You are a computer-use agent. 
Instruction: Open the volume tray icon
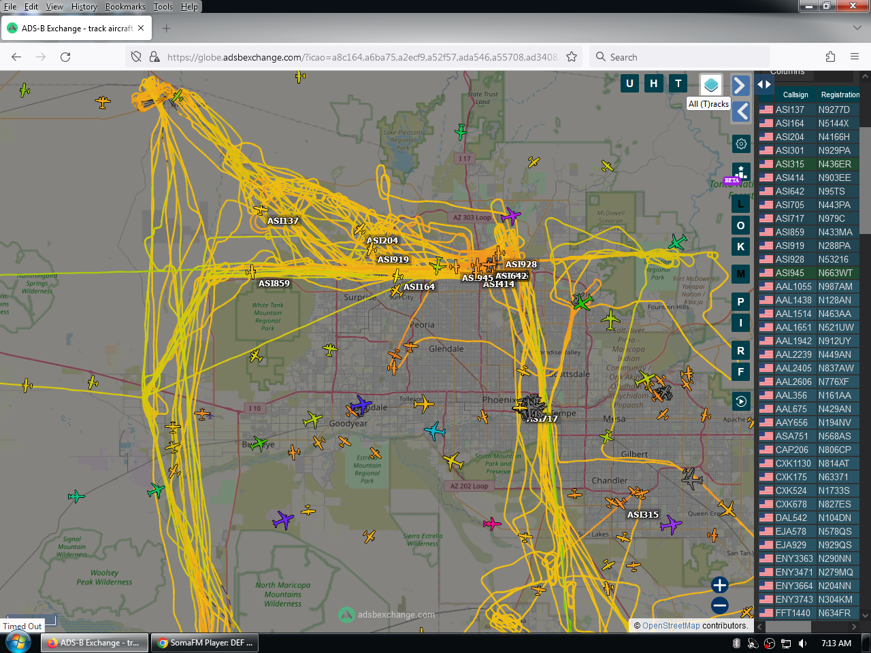803,643
